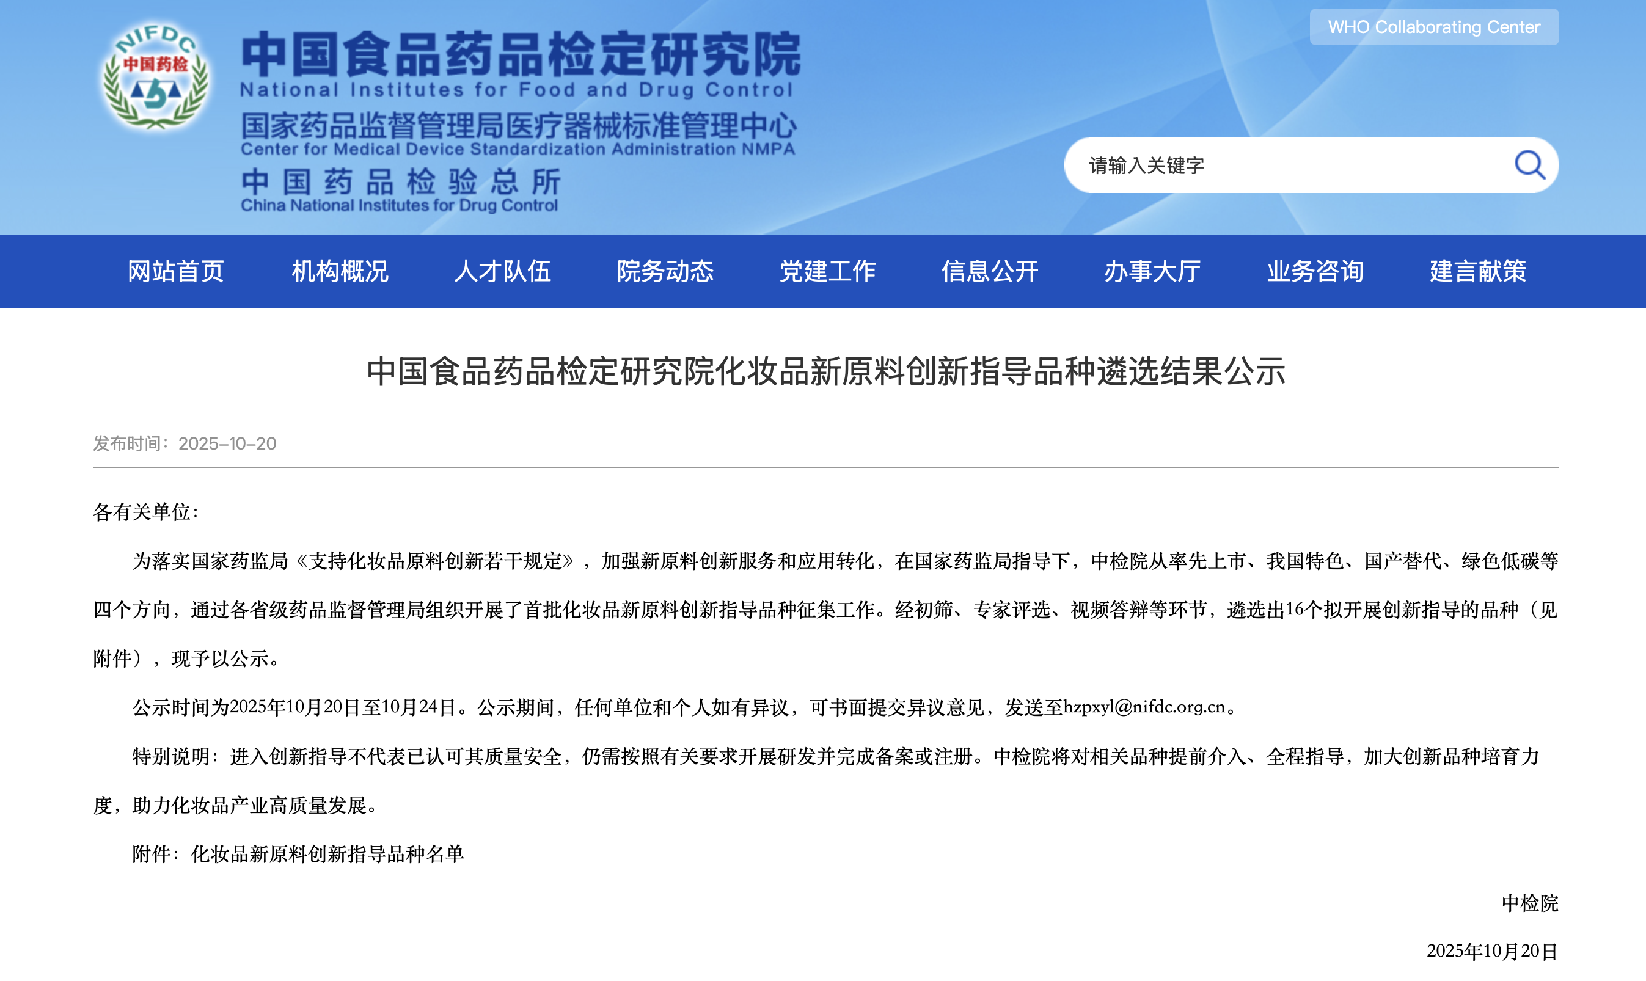Click the article headline about 遴选结果公示

(x=825, y=371)
